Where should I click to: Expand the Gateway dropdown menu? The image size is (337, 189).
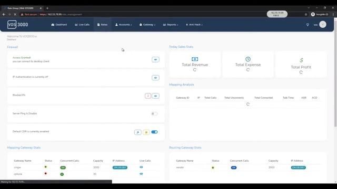147,25
